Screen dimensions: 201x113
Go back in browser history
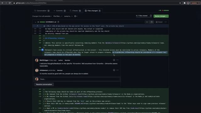coord(3,3)
